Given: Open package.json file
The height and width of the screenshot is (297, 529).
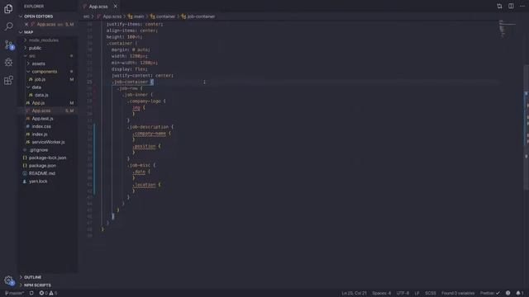Looking at the screenshot, I should 42,165.
